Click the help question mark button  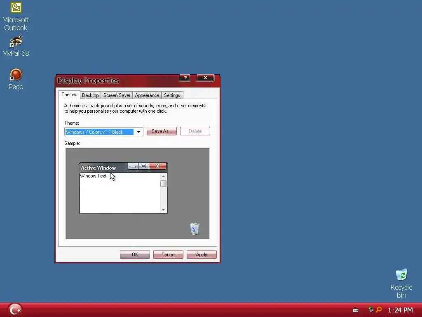[185, 78]
